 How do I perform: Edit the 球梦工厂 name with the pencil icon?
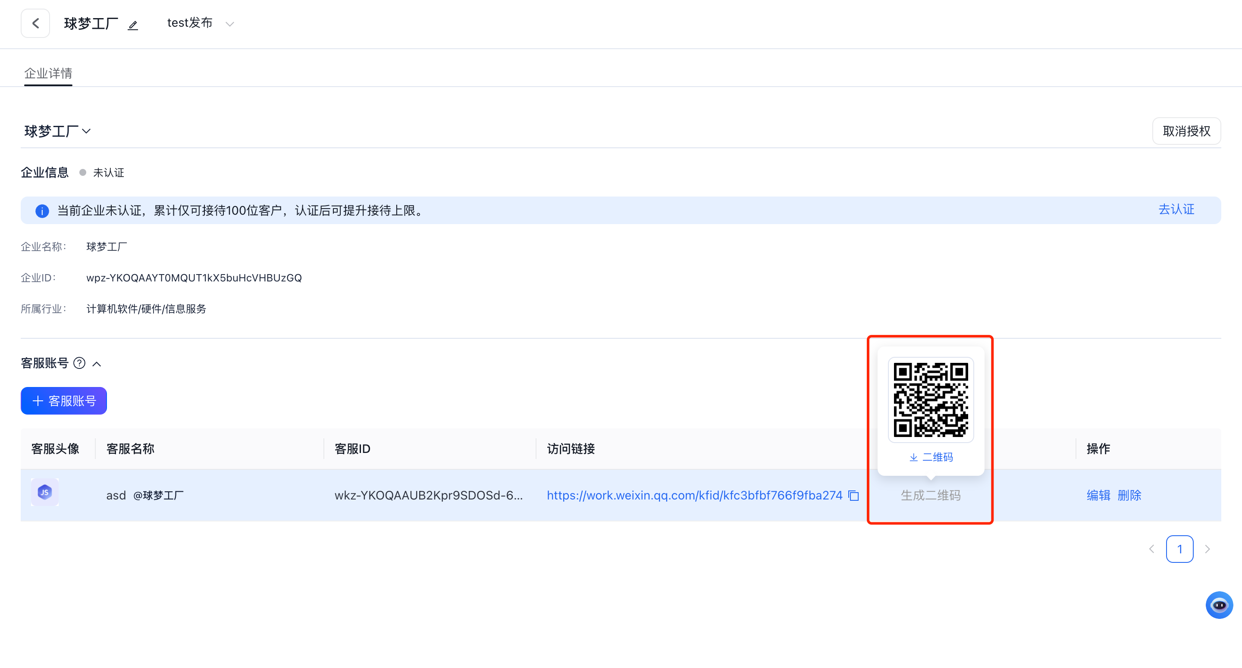[x=133, y=25]
